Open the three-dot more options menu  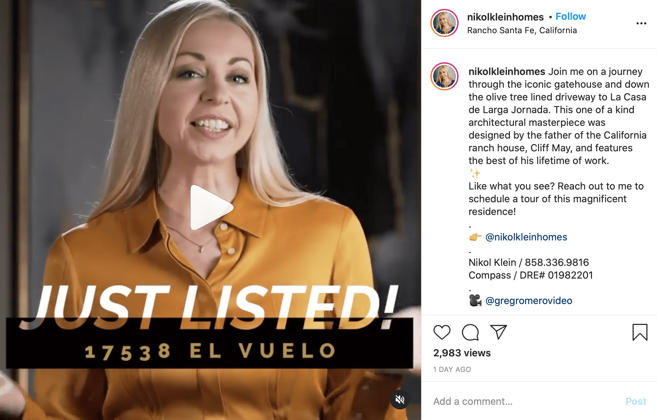click(x=641, y=23)
